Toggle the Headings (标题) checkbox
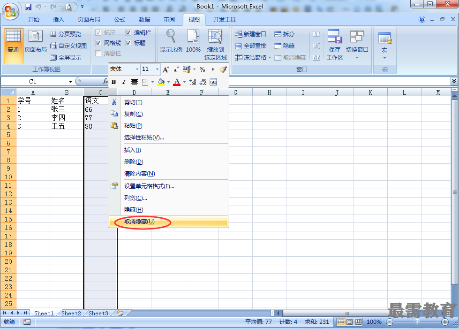The height and width of the screenshot is (329, 459). [x=128, y=43]
